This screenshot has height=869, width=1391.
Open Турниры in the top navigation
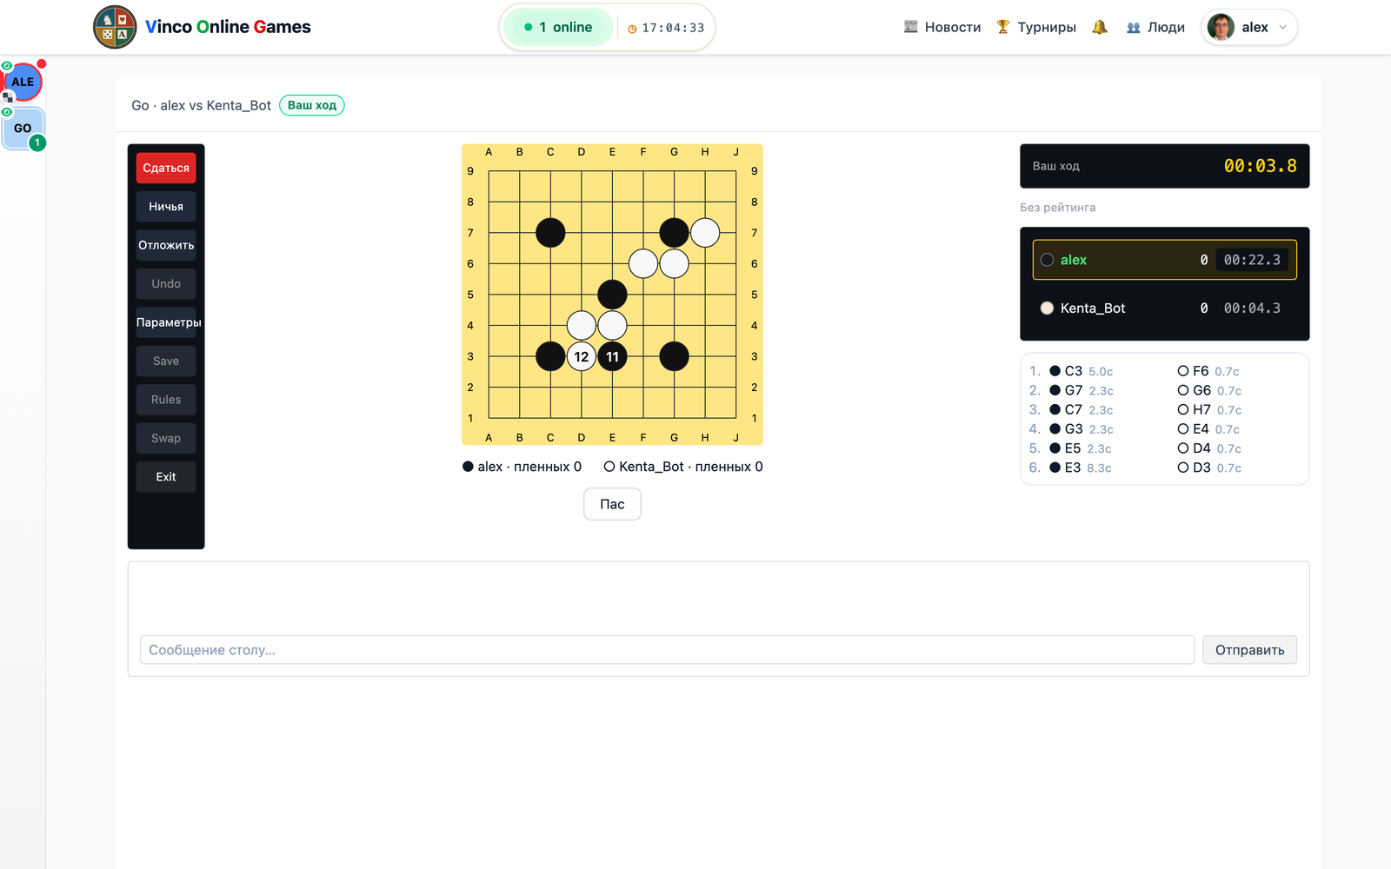[1036, 27]
